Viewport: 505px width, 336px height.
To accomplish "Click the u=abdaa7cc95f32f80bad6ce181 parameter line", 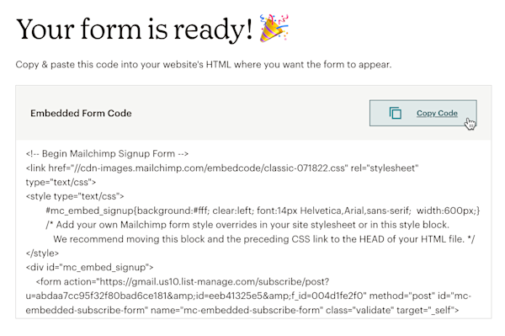I will pos(248,296).
